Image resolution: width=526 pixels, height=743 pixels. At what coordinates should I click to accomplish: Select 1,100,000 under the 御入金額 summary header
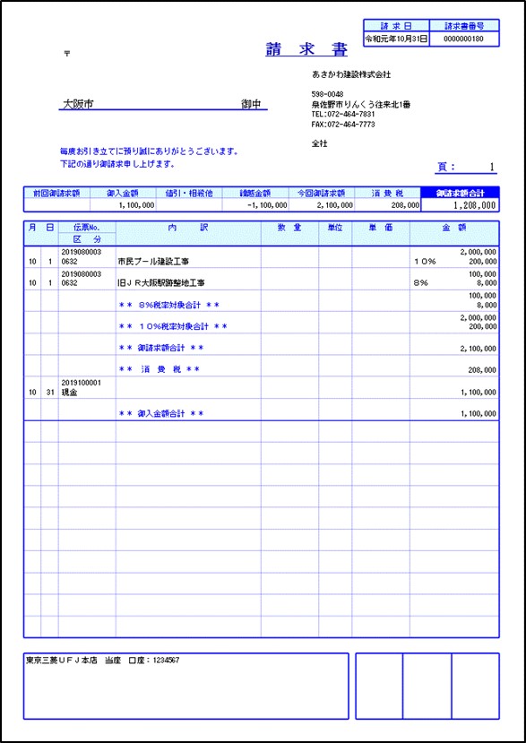[x=136, y=205]
